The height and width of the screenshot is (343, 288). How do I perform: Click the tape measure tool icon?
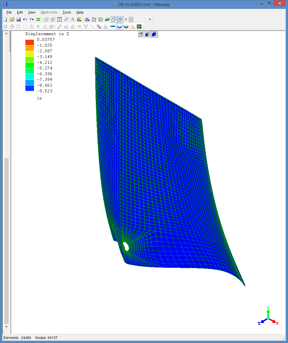click(79, 19)
